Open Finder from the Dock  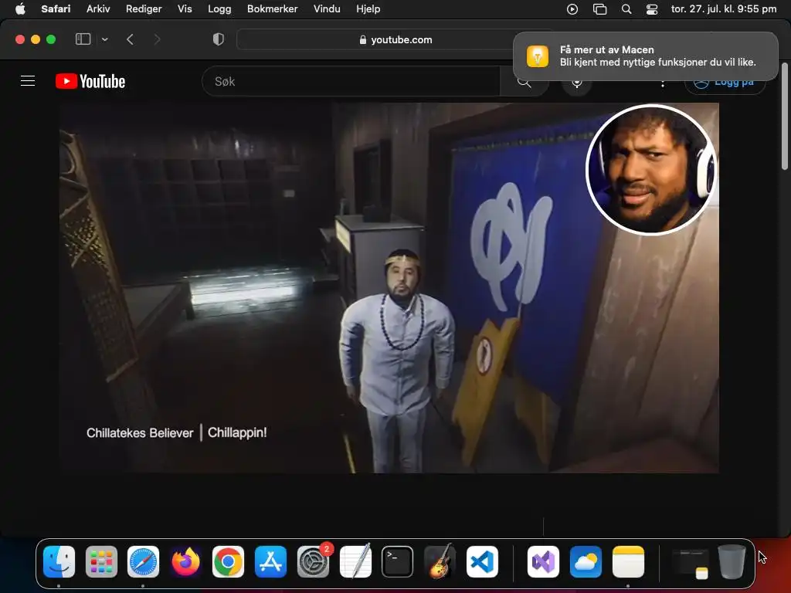[x=59, y=562]
